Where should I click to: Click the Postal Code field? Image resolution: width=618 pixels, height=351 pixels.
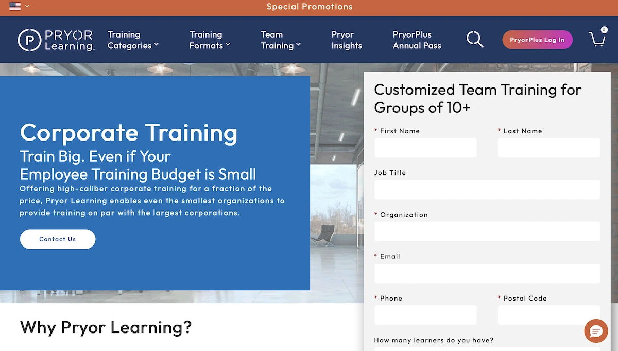click(548, 315)
